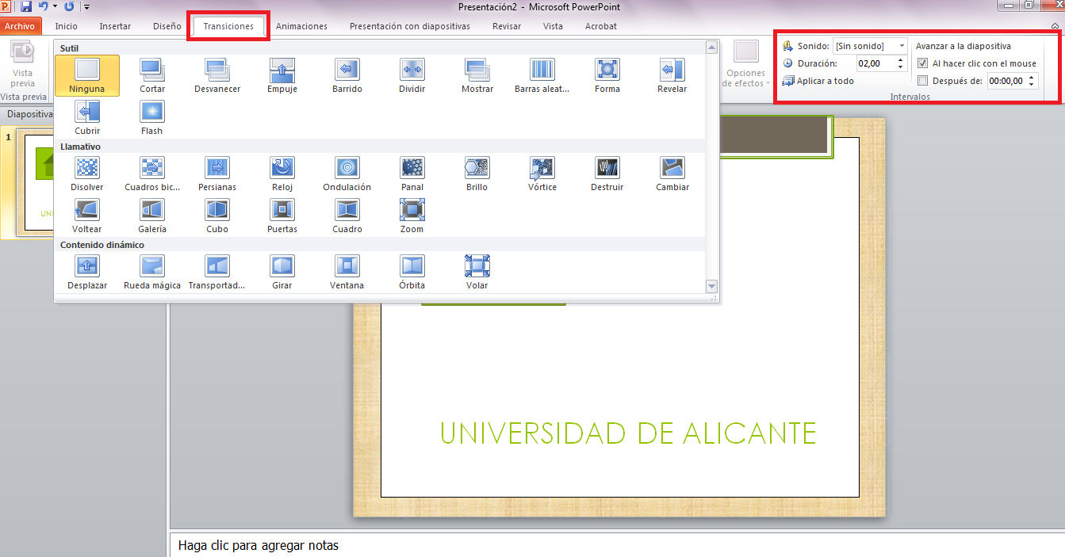The image size is (1065, 557).
Task: Select slide 1 thumbnail
Action: click(33, 183)
